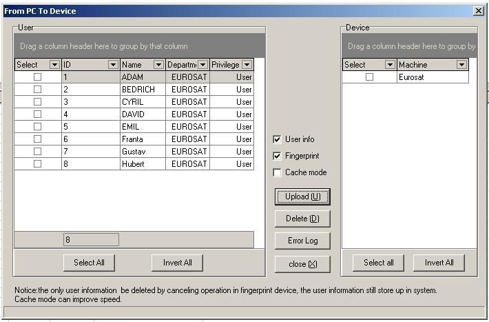
Task: Open the ID column filter dropdown
Action: [x=113, y=65]
